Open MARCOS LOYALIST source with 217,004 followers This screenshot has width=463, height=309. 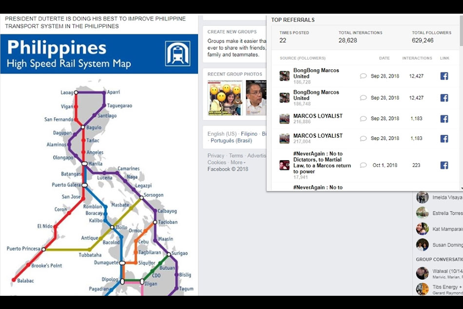click(318, 136)
